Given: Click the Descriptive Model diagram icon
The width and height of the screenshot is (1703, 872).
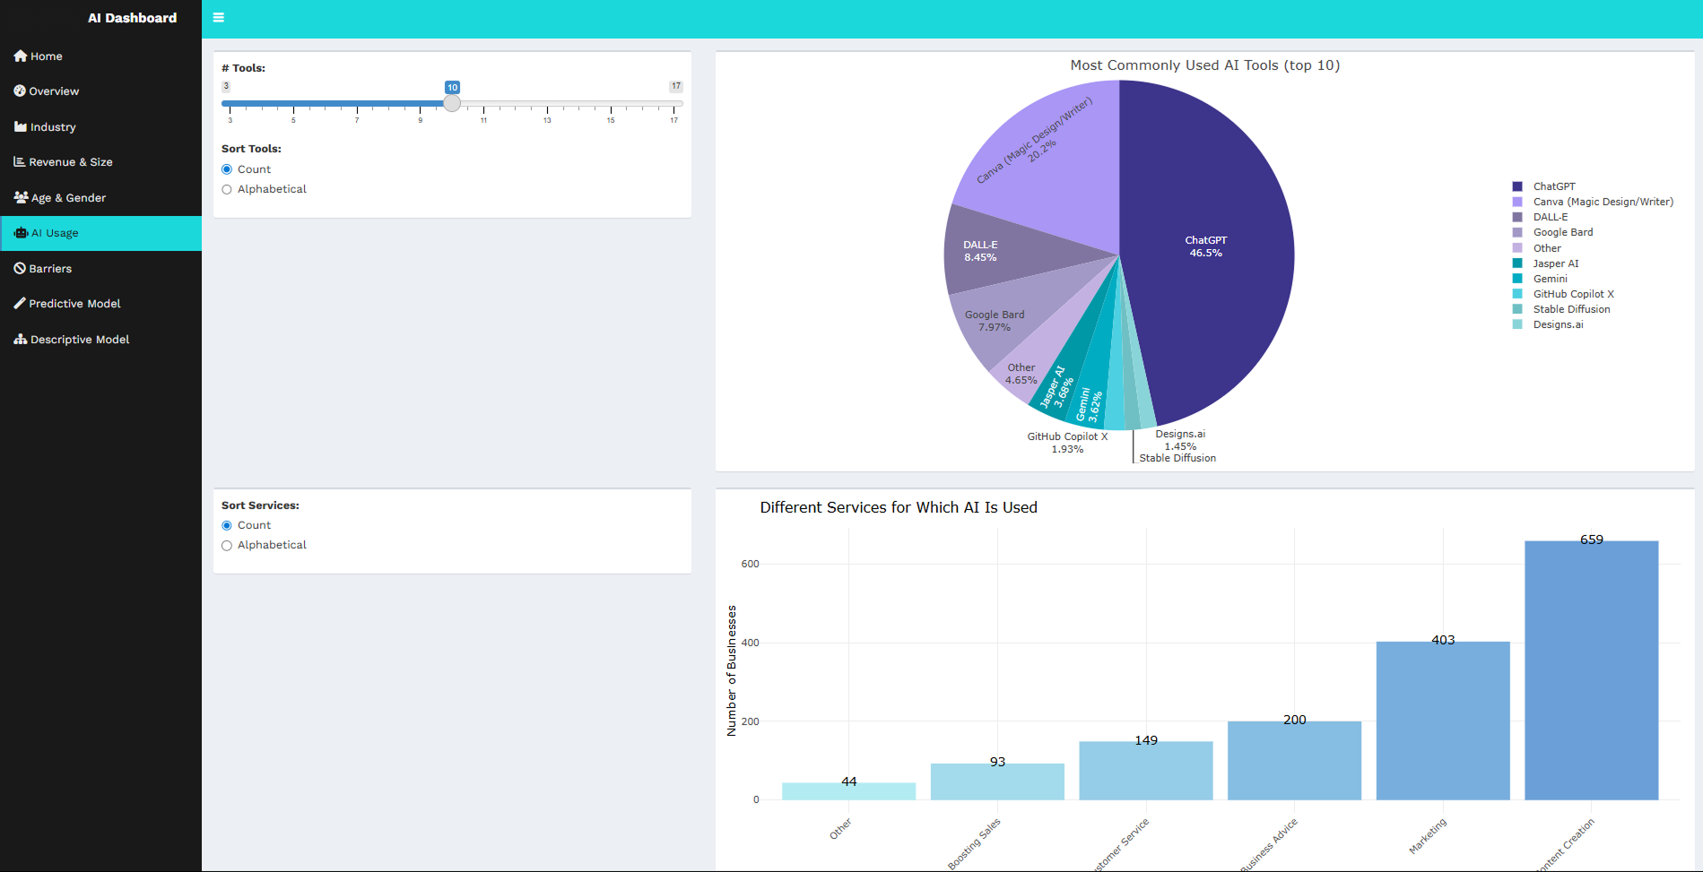Looking at the screenshot, I should [x=19, y=339].
